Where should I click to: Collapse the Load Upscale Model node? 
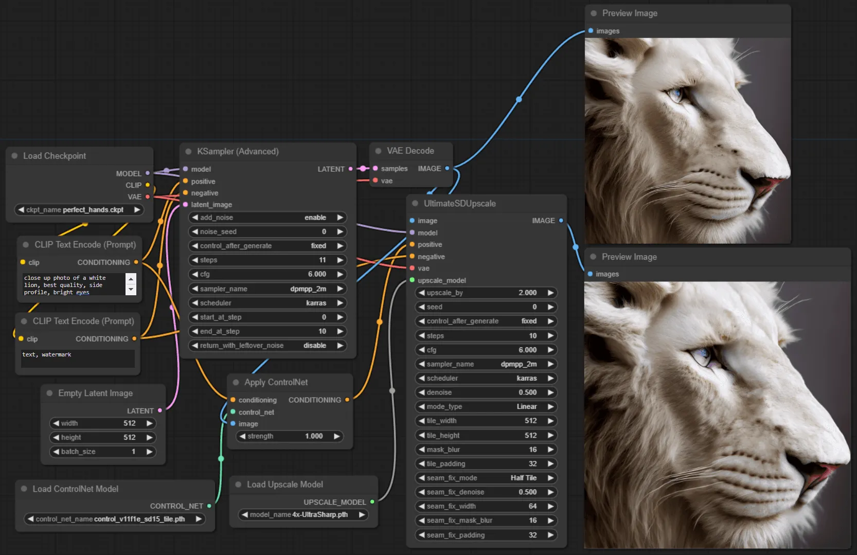(x=238, y=485)
